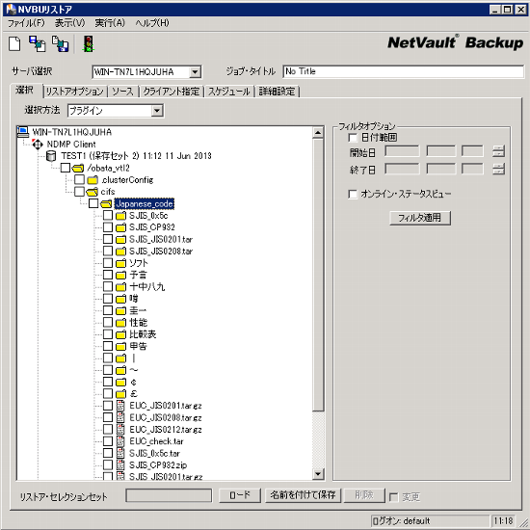
Task: Tick the EUC_JIS0212.tar.gz checkbox
Action: tap(108, 429)
